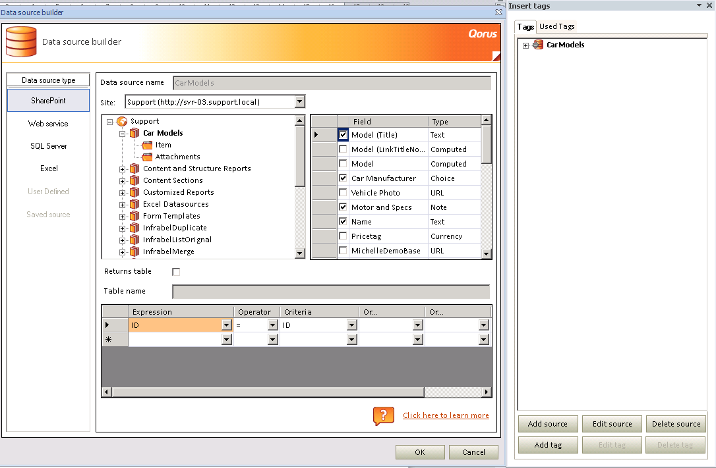
Task: Select the Form Templates tree item
Action: pyautogui.click(x=171, y=216)
